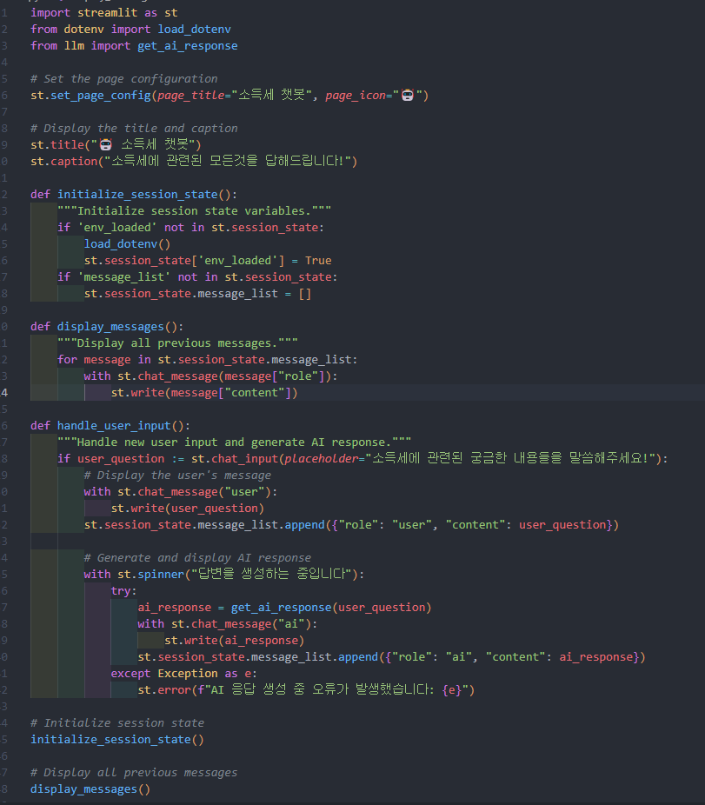
Task: Click the "Handle new user input" docstring
Action: 234,442
